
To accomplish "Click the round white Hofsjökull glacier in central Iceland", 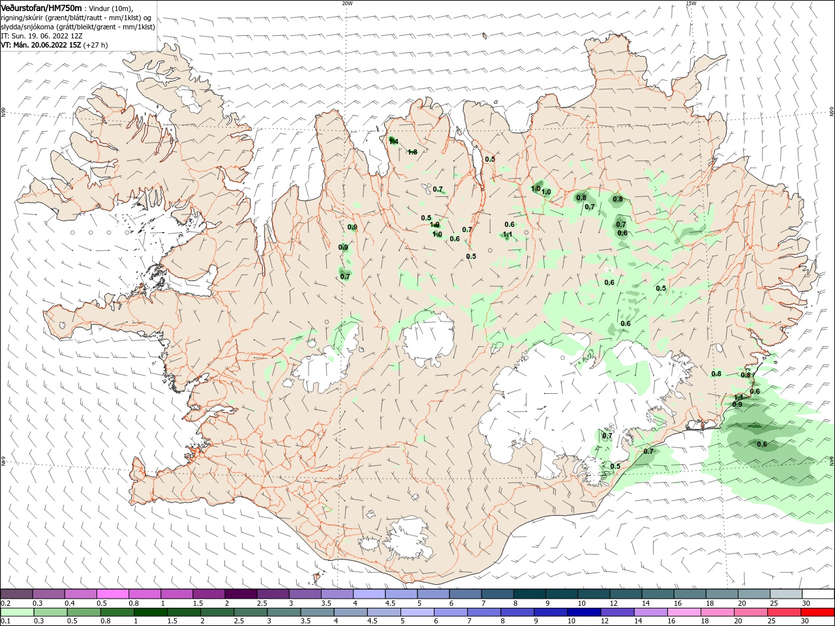I will 429,340.
